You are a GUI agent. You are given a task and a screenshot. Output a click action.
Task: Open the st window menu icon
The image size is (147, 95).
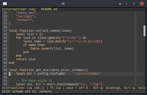(x=5, y=4)
